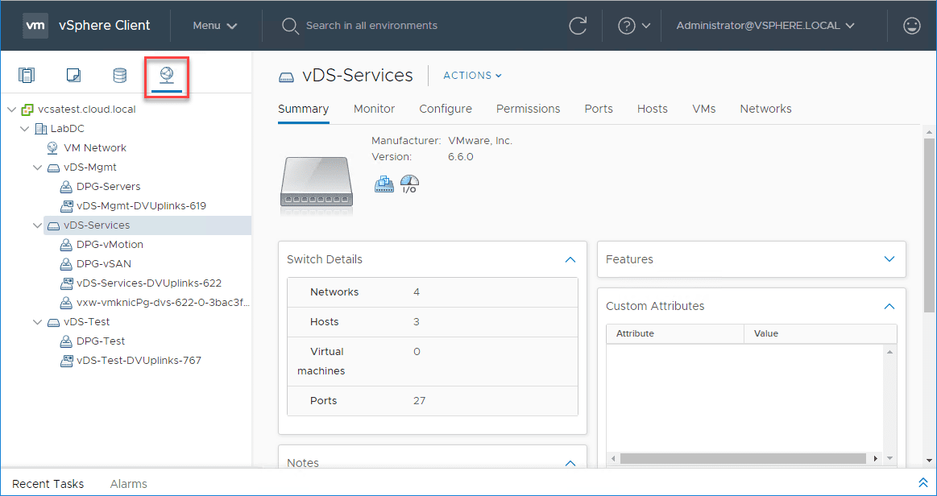Click the Network I/O Control gauge icon

(409, 184)
